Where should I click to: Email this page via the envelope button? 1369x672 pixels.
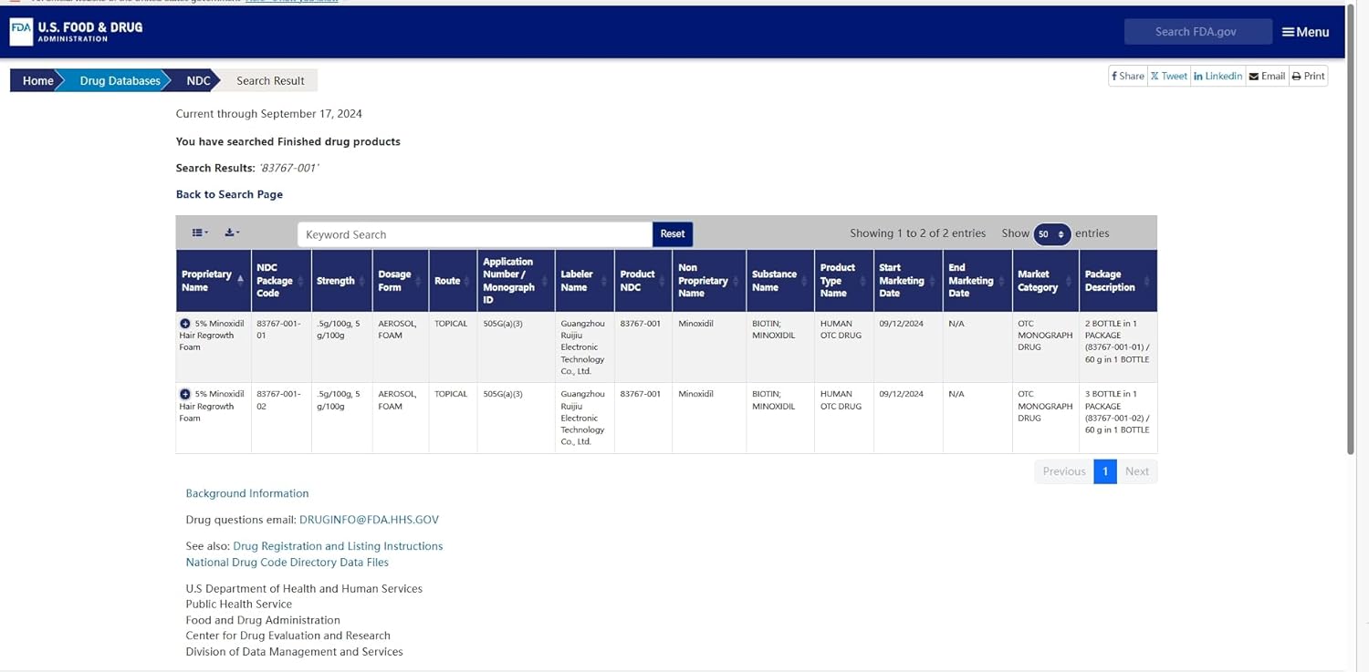pos(1267,77)
